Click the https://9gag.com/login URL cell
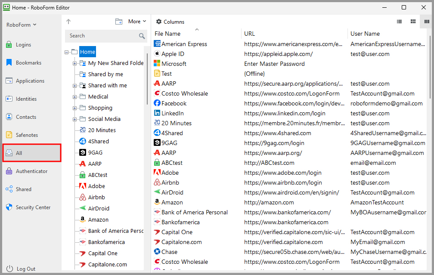This screenshot has width=434, height=275. tap(274, 143)
